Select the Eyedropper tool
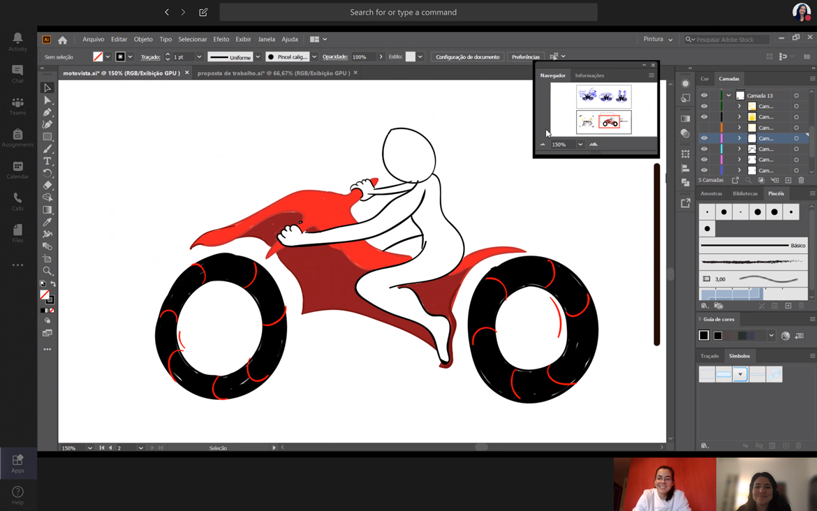This screenshot has width=817, height=511. [47, 222]
